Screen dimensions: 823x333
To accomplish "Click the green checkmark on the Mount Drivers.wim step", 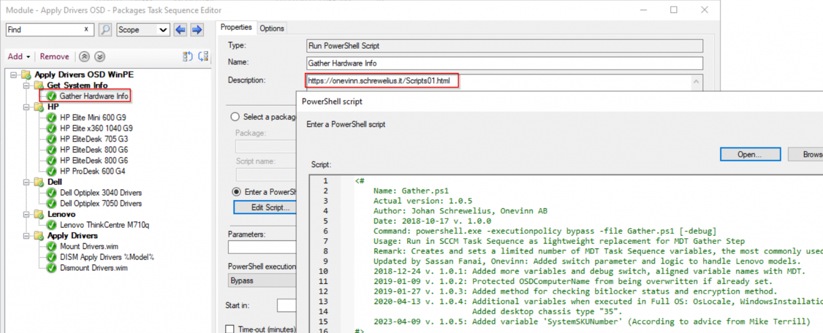I will (x=50, y=246).
